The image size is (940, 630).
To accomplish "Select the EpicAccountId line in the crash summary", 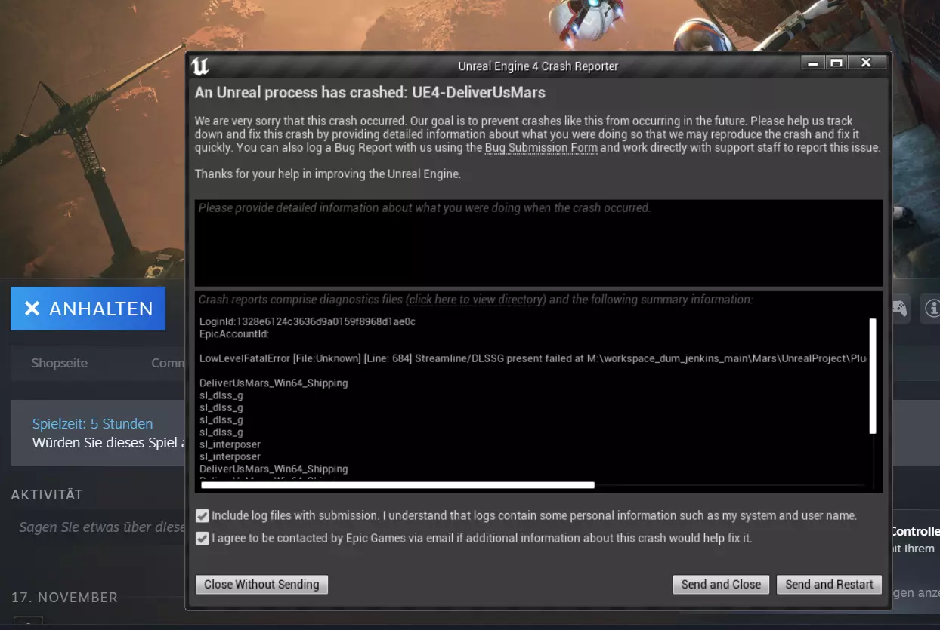I will pos(234,333).
